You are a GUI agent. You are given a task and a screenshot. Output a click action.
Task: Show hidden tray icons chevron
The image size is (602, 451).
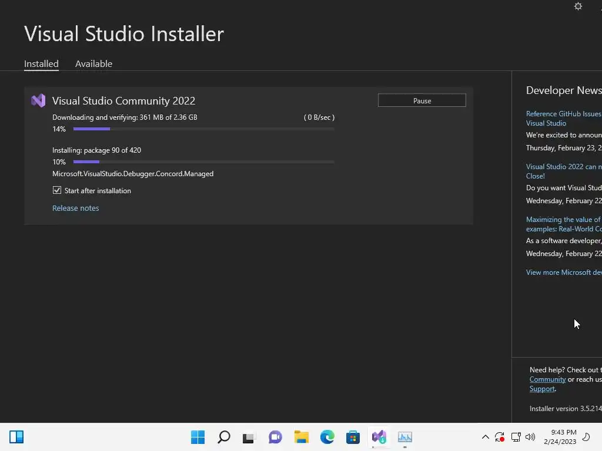pos(485,437)
